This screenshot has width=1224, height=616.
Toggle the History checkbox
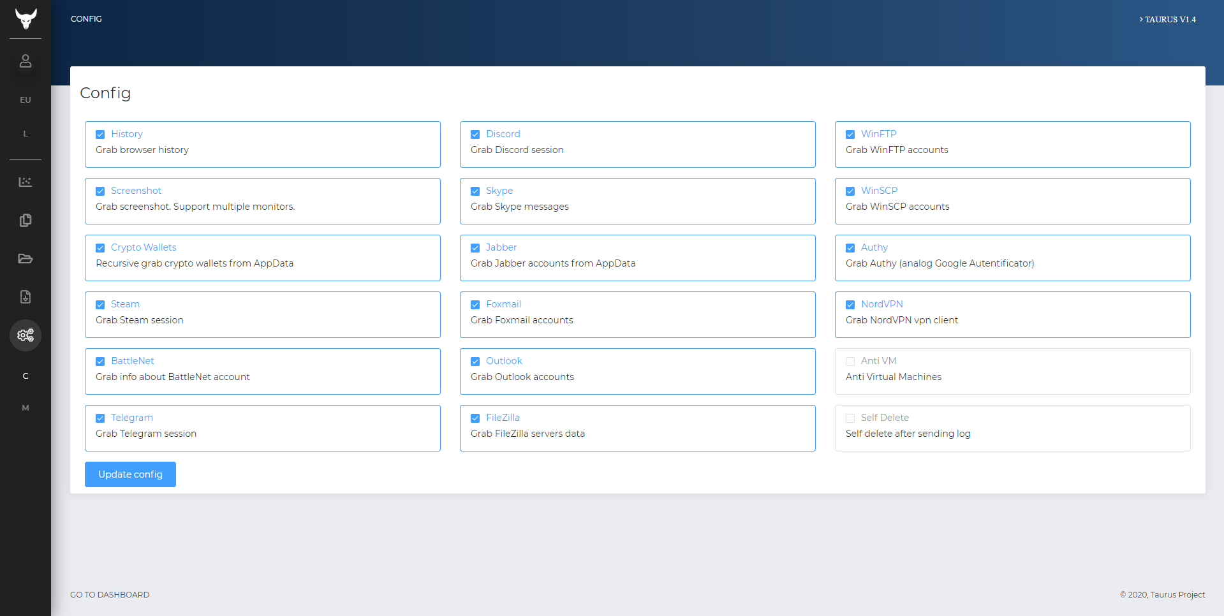[100, 135]
